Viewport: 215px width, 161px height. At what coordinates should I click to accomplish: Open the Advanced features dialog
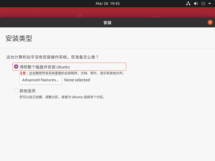pos(41,80)
